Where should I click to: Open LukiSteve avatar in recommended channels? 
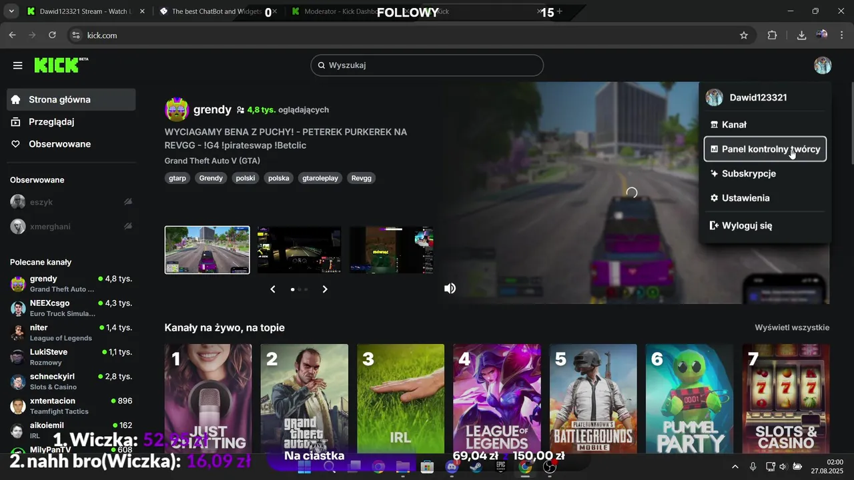[x=18, y=357]
